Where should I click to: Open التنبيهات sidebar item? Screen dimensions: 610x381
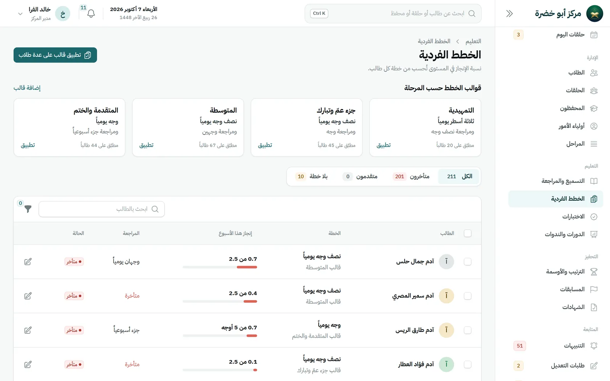[556, 346]
